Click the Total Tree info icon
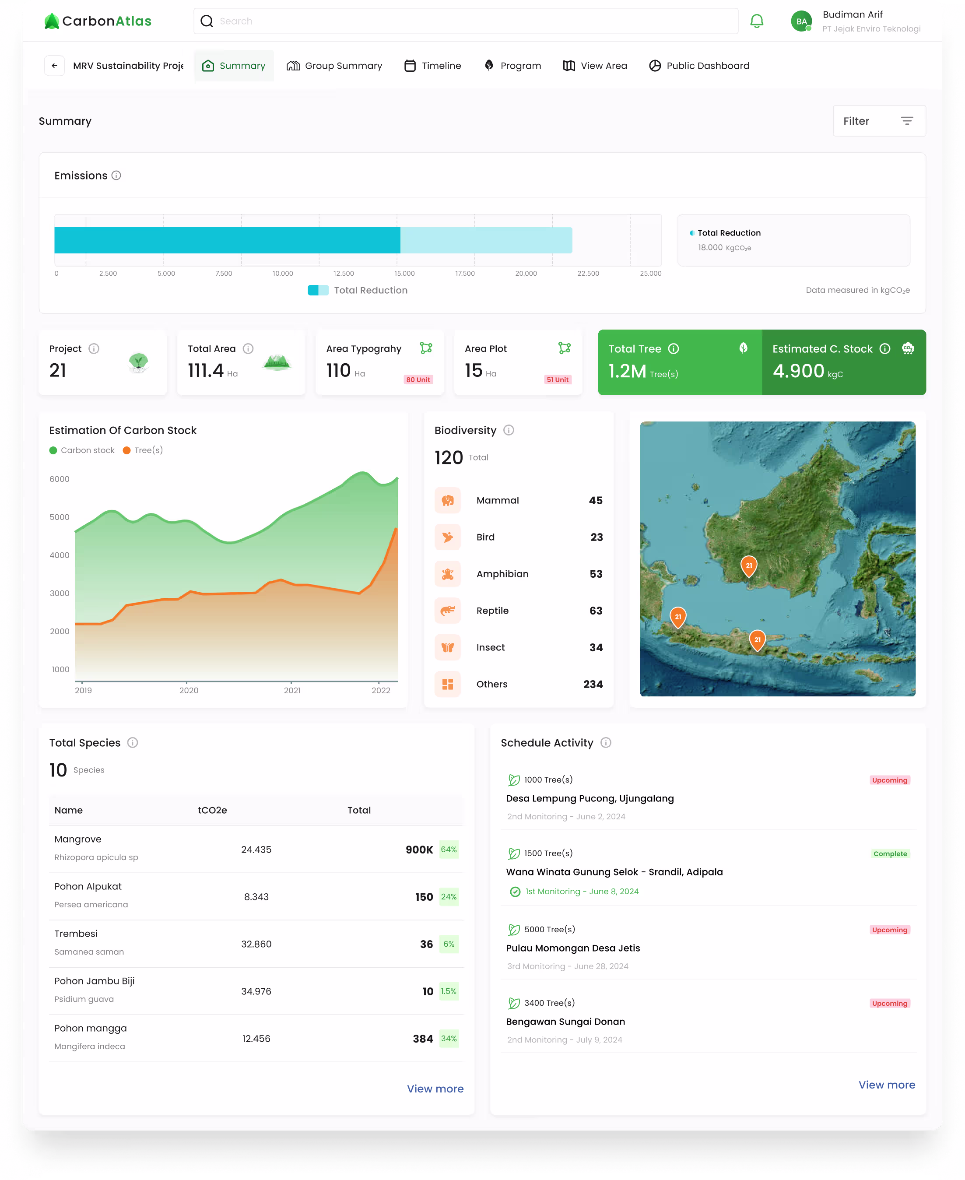This screenshot has width=965, height=1180. click(673, 348)
